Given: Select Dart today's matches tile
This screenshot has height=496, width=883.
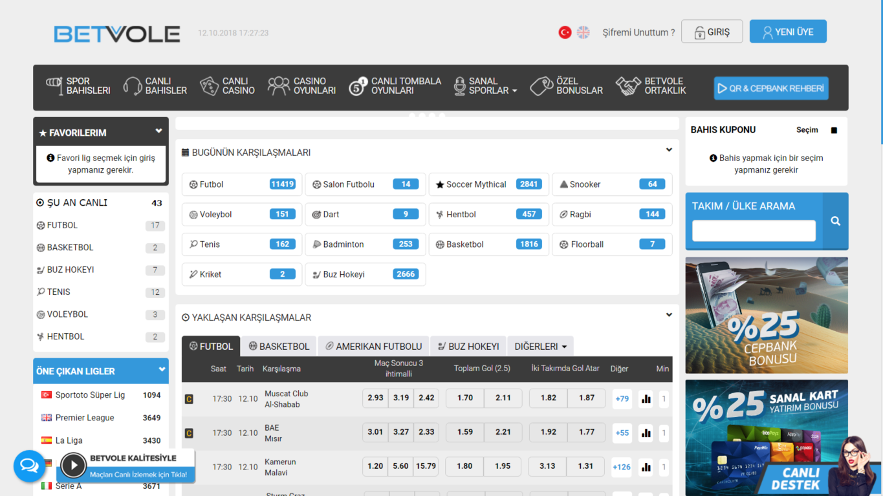Looking at the screenshot, I should (x=365, y=215).
